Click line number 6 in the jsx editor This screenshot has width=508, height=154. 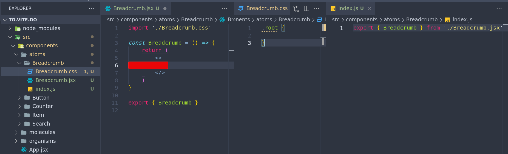coord(117,65)
